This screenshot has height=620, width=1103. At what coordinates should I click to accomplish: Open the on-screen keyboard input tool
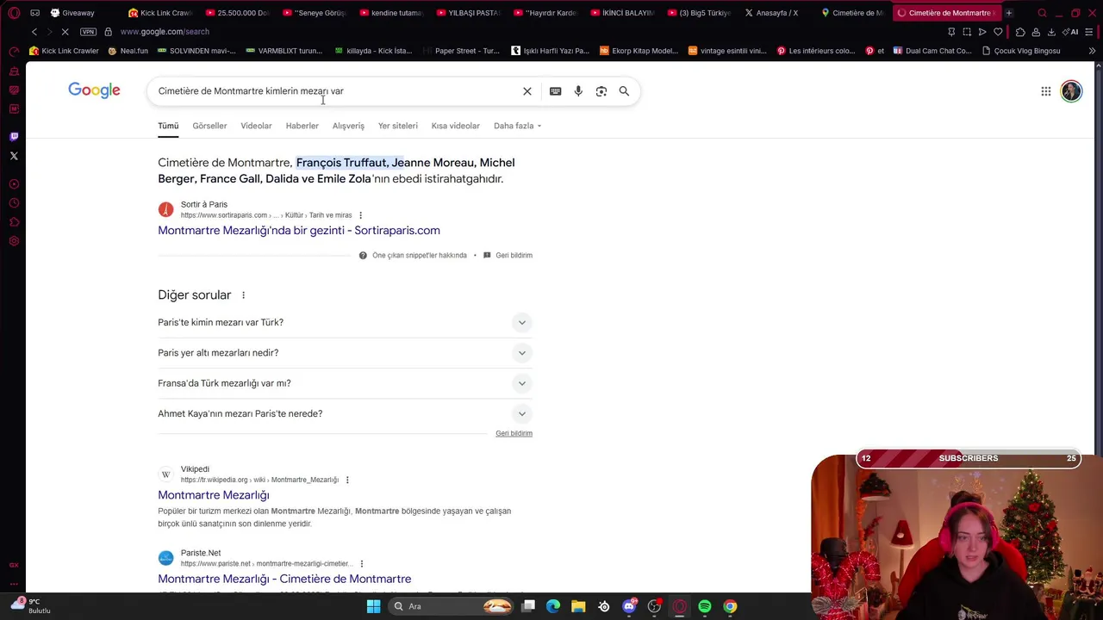pos(556,91)
